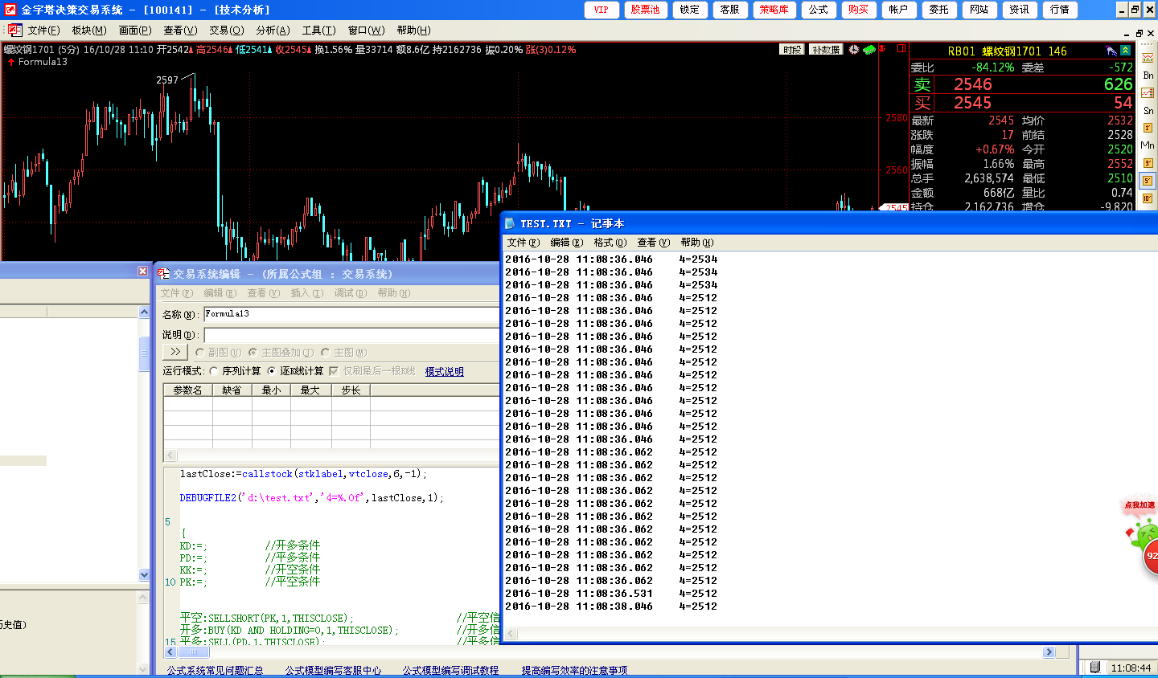Select the 主图叠加 radio button

click(x=253, y=352)
